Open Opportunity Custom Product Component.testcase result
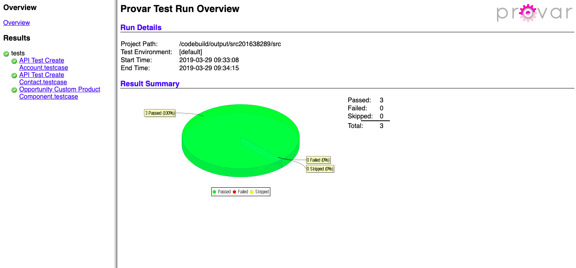This screenshot has width=576, height=268. (x=60, y=93)
